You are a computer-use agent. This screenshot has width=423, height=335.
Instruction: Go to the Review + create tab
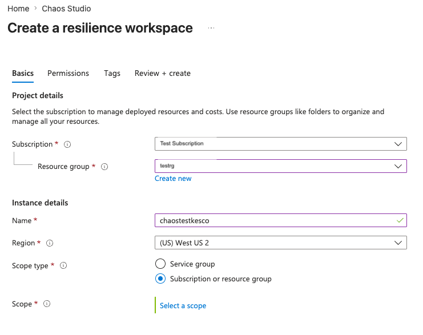point(163,74)
